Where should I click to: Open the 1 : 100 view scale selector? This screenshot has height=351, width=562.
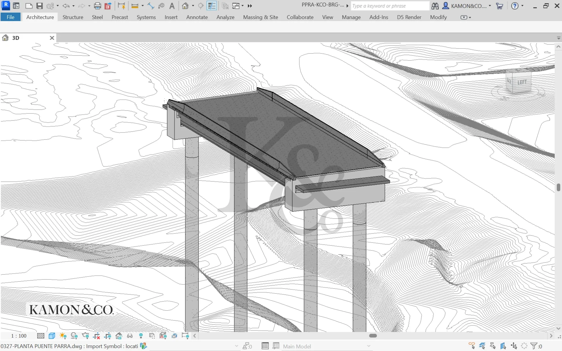[x=19, y=336]
